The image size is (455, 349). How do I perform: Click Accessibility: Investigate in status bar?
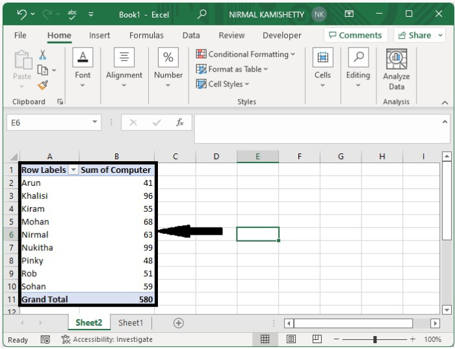pyautogui.click(x=107, y=339)
